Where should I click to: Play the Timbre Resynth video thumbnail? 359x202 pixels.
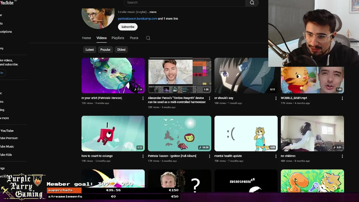(179, 75)
